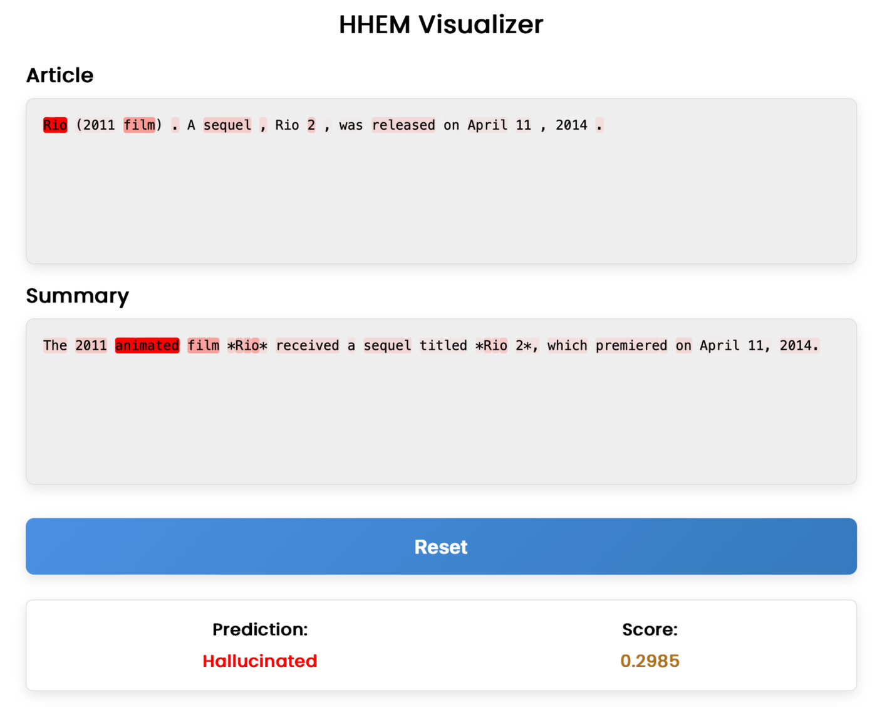This screenshot has height=707, width=882.
Task: Select the red-highlighted 'animated' word in the summary
Action: pos(147,345)
